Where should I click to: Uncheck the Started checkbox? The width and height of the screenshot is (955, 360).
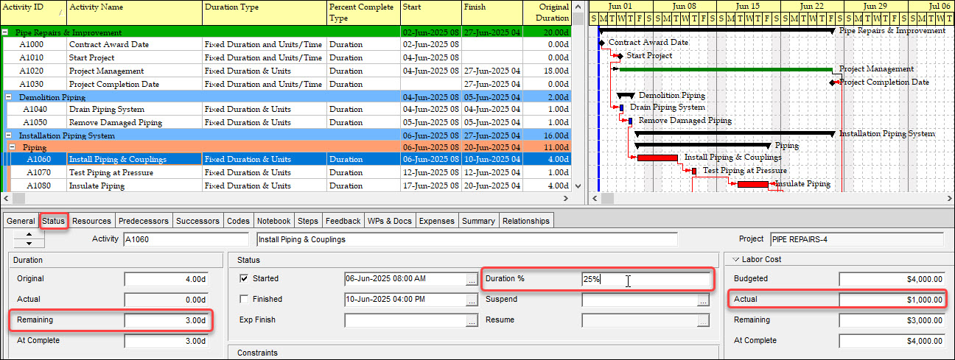click(244, 279)
